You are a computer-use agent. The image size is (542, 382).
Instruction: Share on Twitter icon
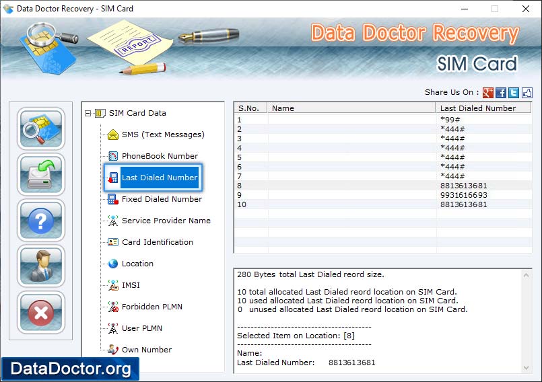[514, 93]
